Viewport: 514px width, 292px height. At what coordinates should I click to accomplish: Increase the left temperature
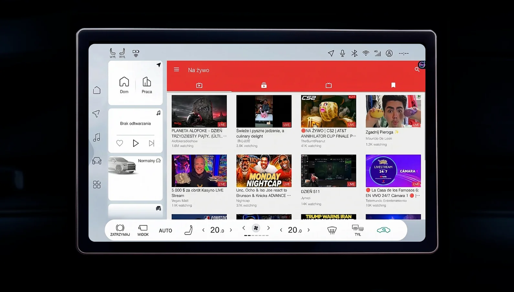231,230
